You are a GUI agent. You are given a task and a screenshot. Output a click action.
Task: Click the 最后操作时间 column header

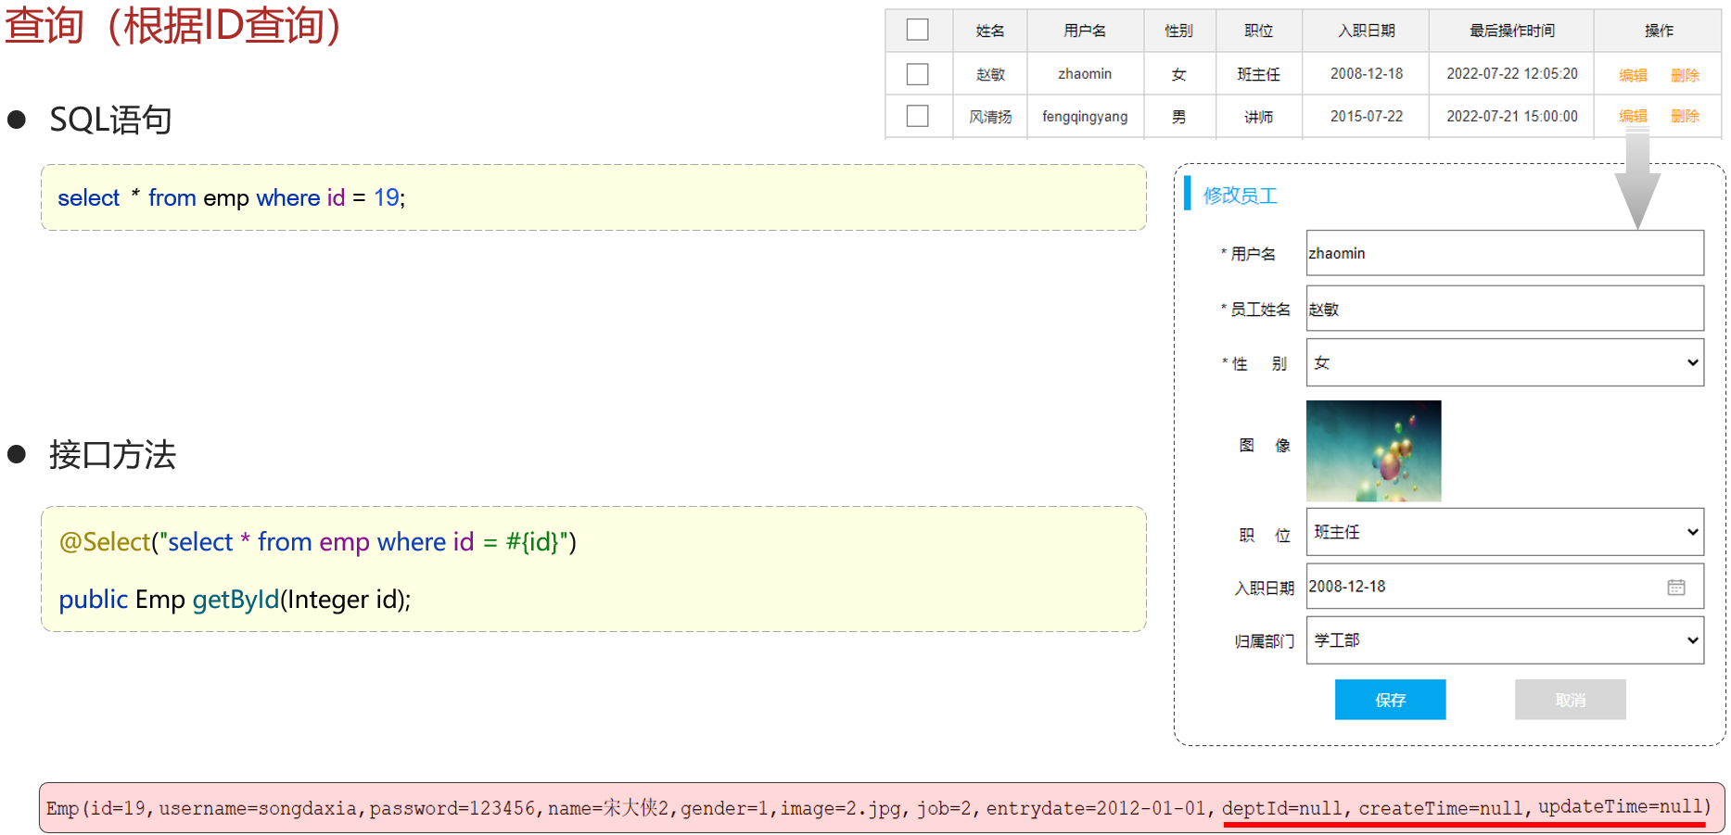coord(1511,31)
